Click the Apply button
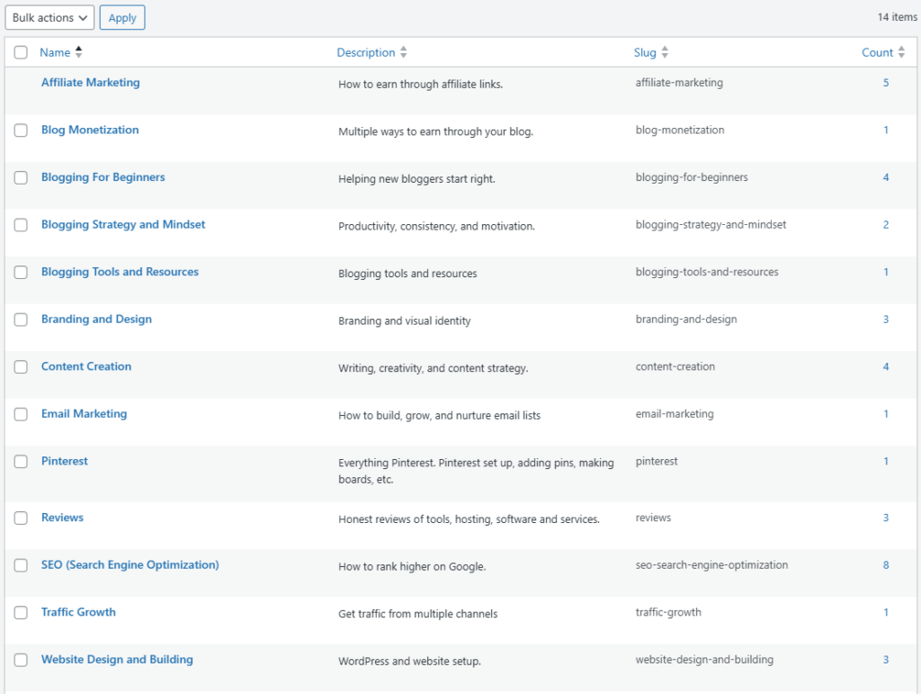Screen dimensions: 921x694 click(122, 17)
